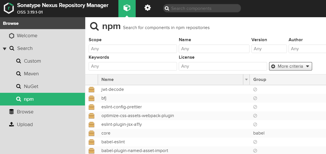The width and height of the screenshot is (326, 154).
Task: Click the empty-group icon for bfj
Action: click(255, 98)
